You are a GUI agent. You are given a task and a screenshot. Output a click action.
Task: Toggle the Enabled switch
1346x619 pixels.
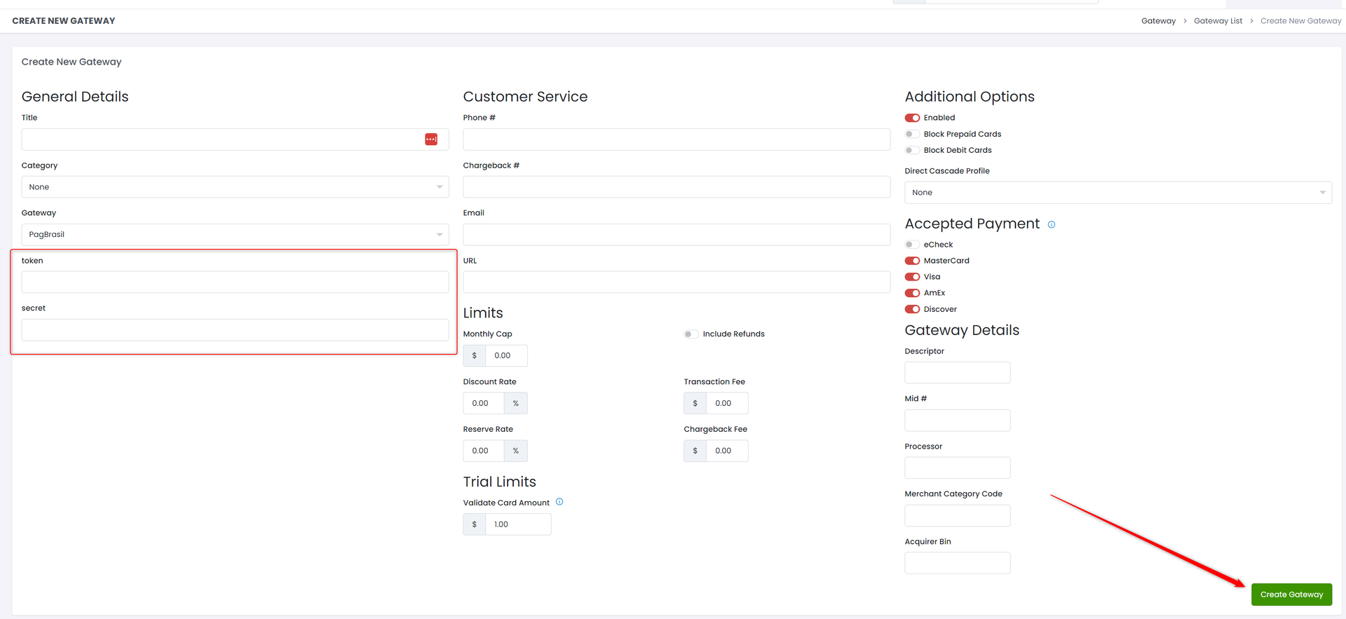point(912,118)
